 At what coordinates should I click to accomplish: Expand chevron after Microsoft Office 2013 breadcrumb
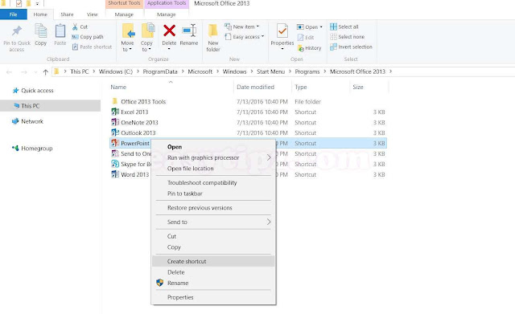click(390, 71)
